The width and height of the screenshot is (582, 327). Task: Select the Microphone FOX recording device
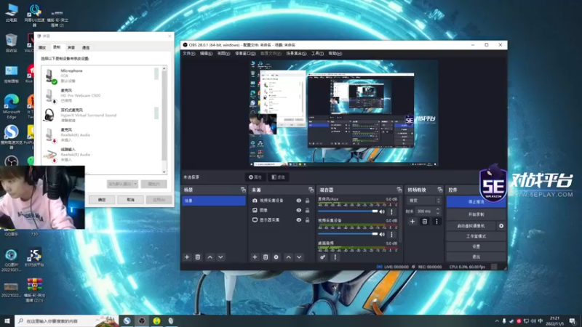tap(101, 76)
